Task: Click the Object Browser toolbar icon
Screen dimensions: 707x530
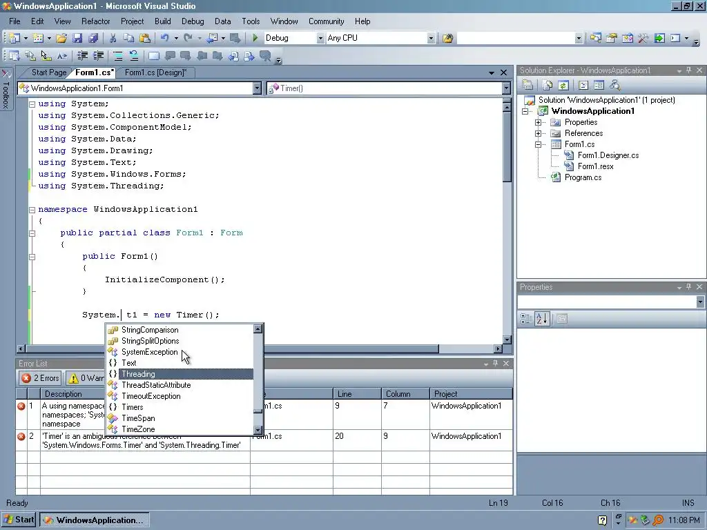Action: [627, 39]
